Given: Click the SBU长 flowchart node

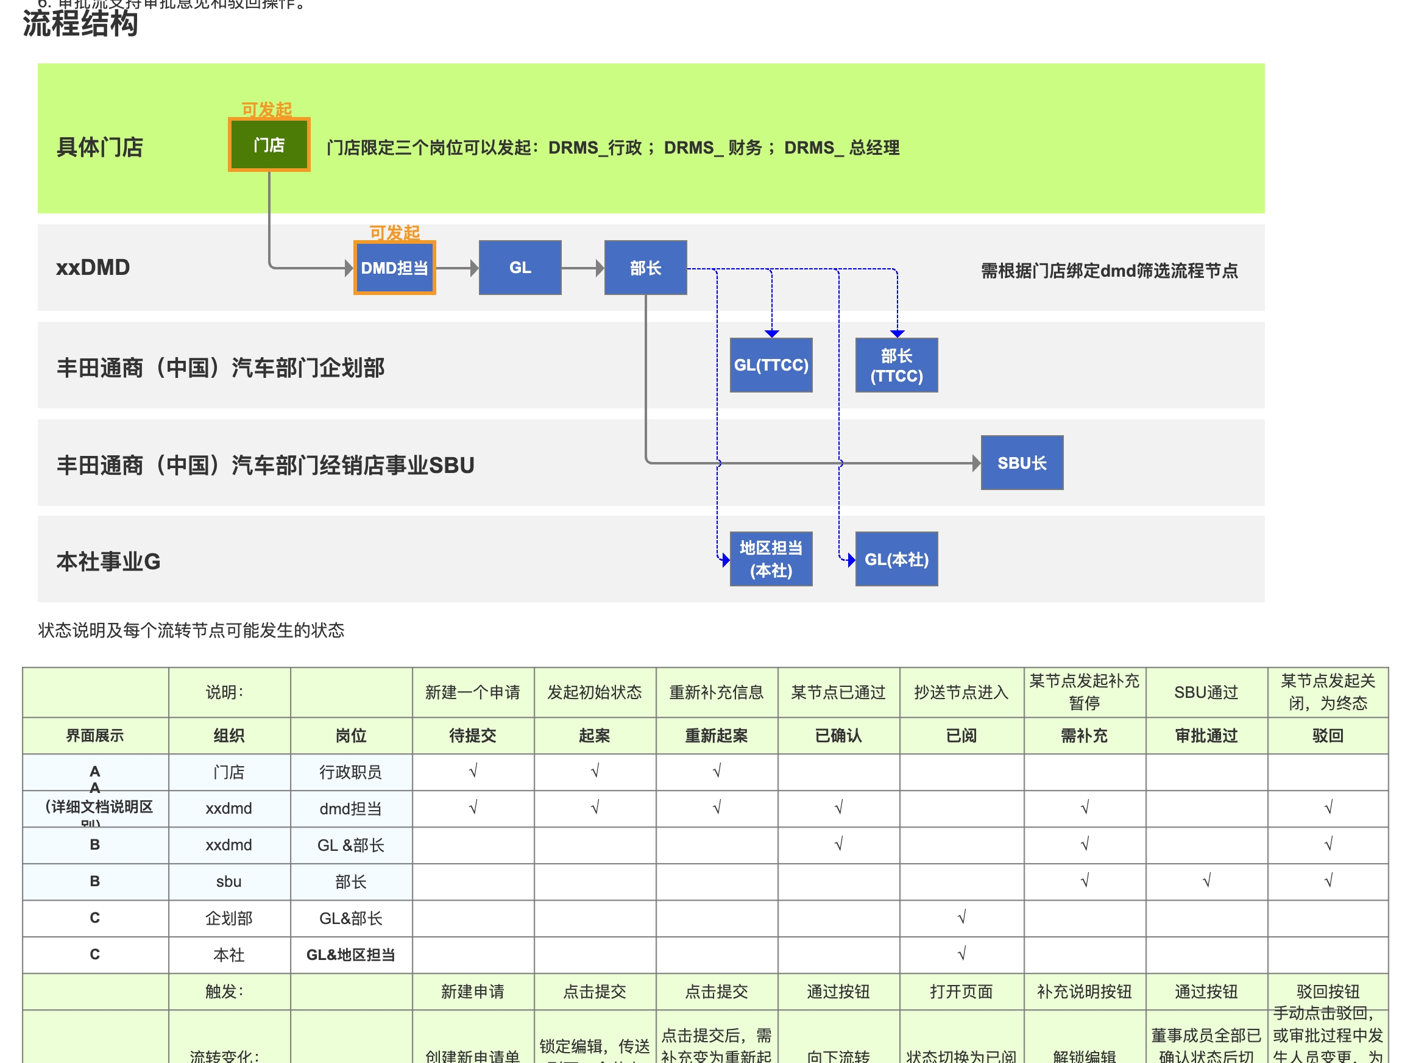Looking at the screenshot, I should click(x=1022, y=463).
